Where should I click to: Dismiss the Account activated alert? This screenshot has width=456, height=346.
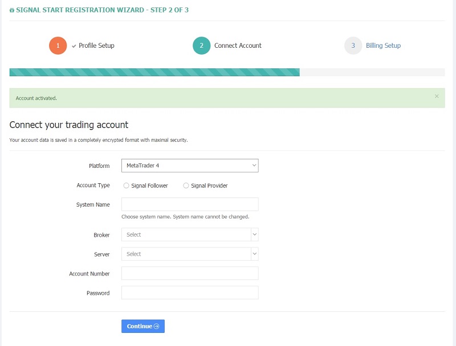[x=437, y=96]
